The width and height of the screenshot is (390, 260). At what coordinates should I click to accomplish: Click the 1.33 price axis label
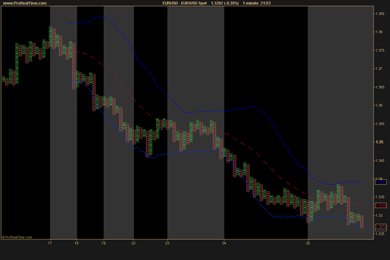click(x=379, y=216)
